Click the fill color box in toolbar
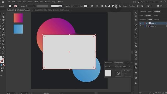 [x=1, y=58]
